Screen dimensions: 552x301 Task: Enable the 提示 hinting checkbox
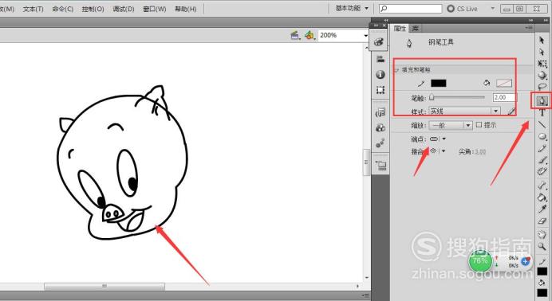pos(479,125)
